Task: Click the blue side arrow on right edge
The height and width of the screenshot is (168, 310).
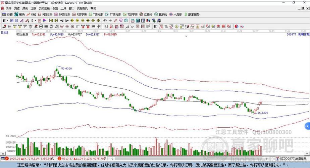Action: [x=307, y=126]
